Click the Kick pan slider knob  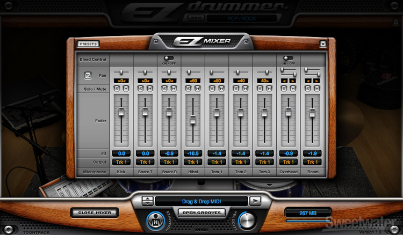[x=121, y=72]
